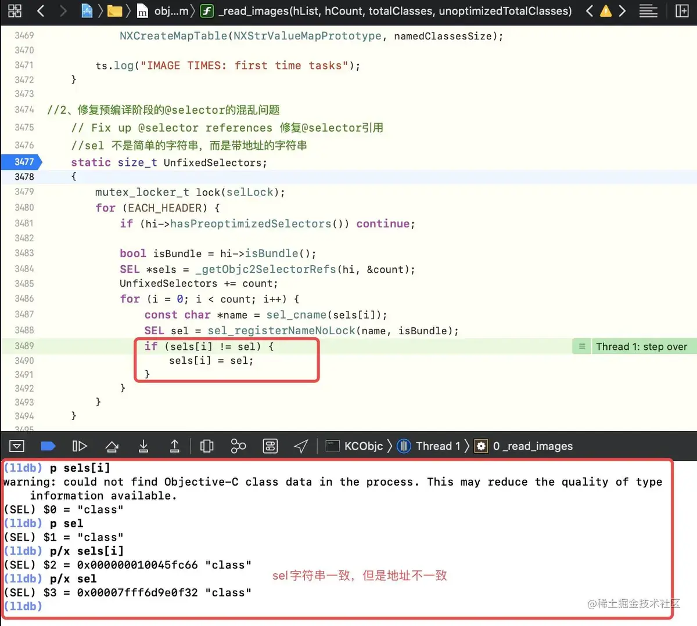The width and height of the screenshot is (697, 626).
Task: Open the _read_images function breadcrumb
Action: 386,11
